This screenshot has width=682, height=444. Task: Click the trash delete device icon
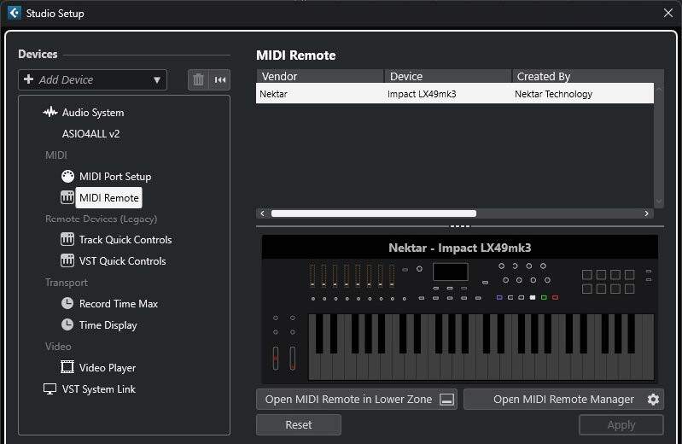coord(199,79)
